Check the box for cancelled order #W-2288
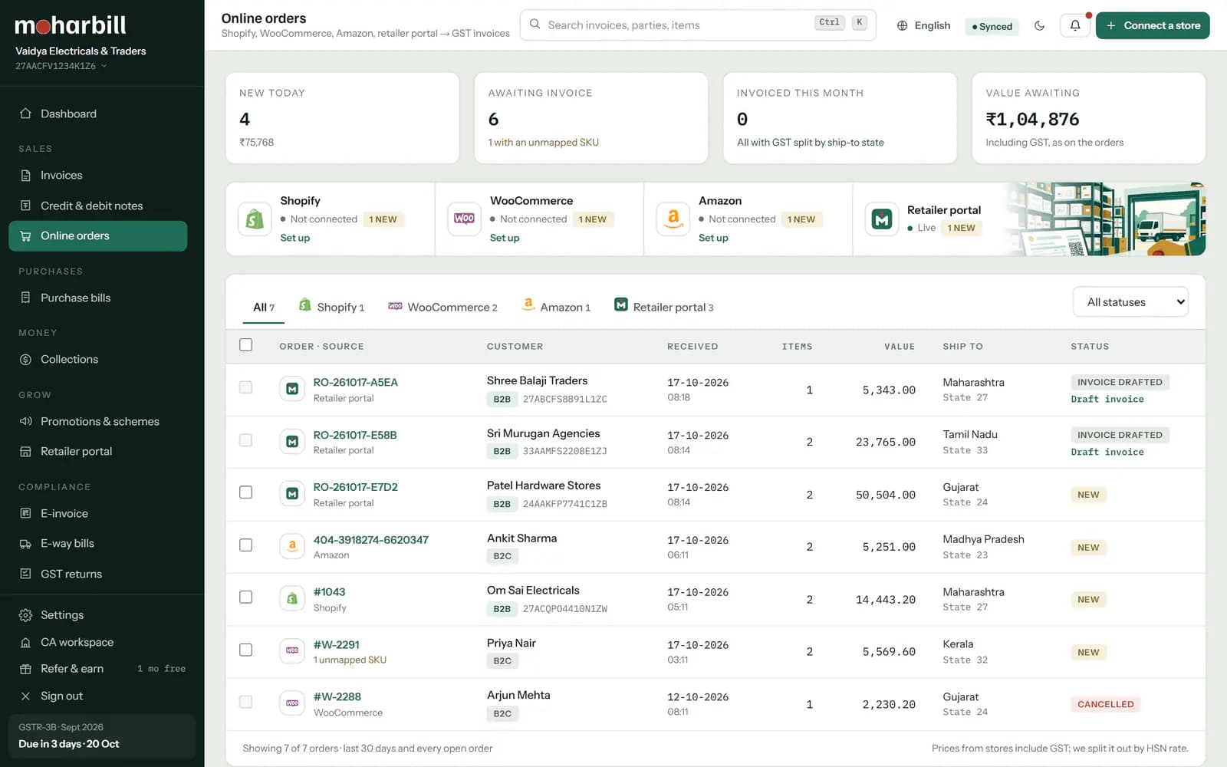The height and width of the screenshot is (767, 1227). (x=245, y=702)
